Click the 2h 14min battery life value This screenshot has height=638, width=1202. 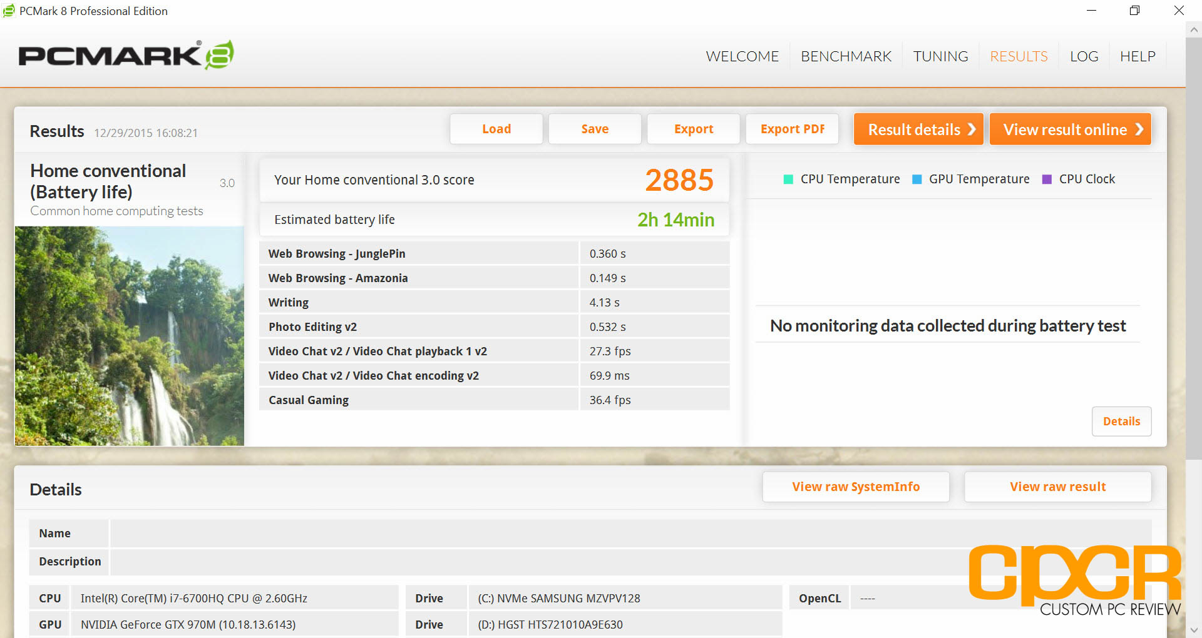[x=675, y=220]
